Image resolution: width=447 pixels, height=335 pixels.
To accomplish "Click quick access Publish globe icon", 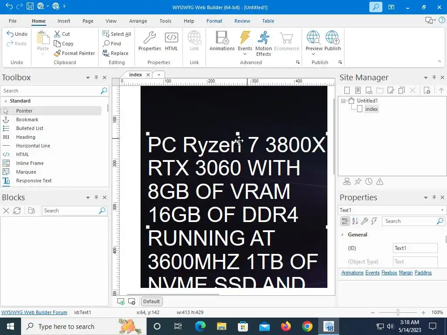I will [56, 6].
